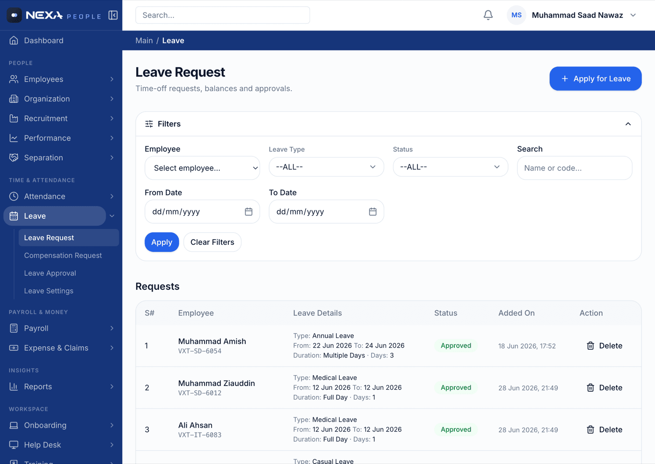Viewport: 655px width, 464px height.
Task: Apply the selected filters
Action: click(162, 243)
